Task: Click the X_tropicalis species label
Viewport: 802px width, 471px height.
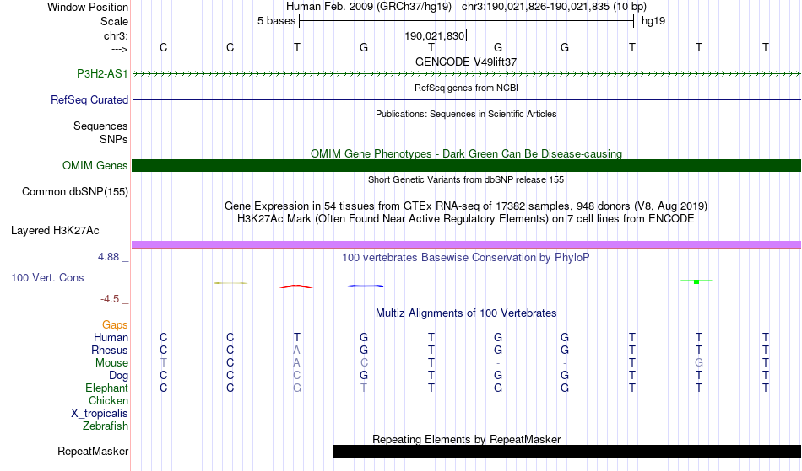Action: 100,414
